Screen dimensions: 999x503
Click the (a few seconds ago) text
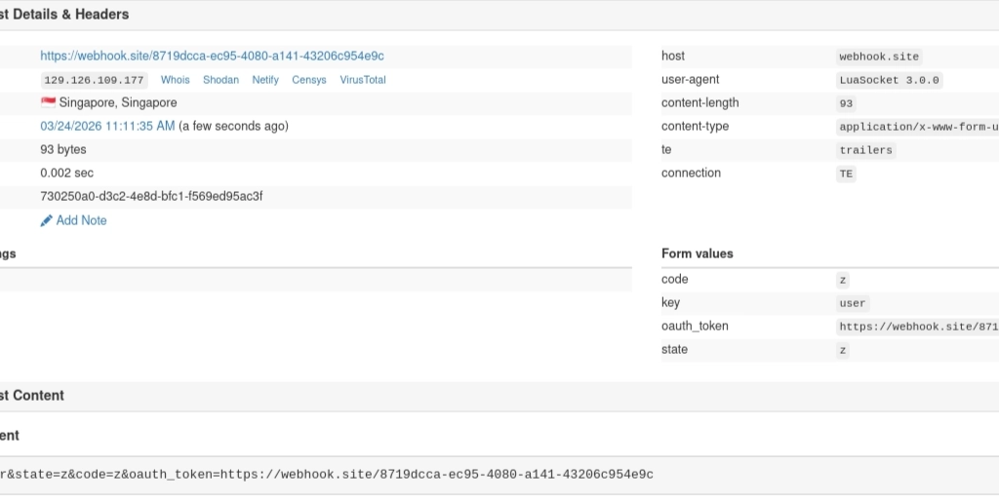[233, 126]
